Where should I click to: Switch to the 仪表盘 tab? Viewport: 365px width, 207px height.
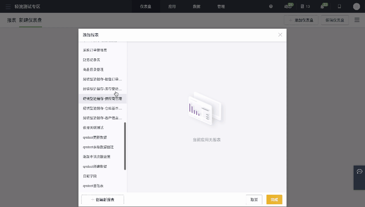tap(146, 6)
